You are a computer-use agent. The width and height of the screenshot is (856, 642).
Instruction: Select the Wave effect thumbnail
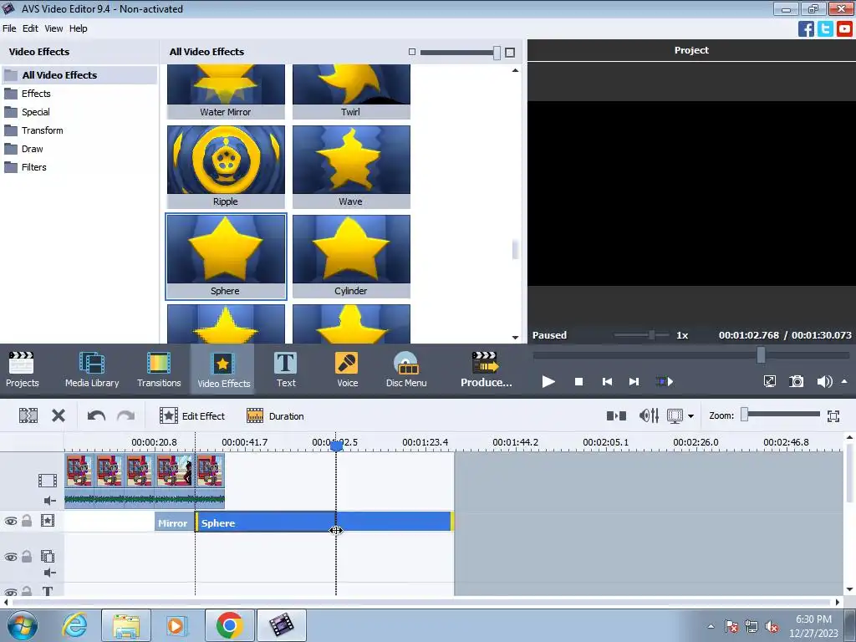click(351, 166)
